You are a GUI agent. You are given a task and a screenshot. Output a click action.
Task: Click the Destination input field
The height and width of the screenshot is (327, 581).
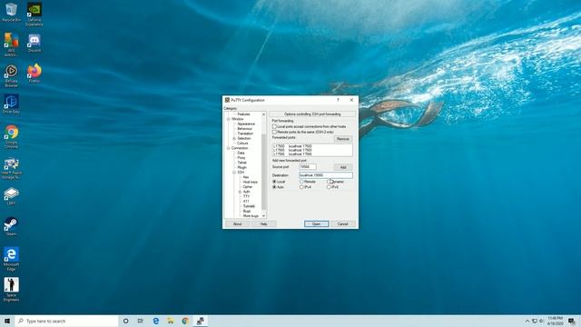(x=326, y=175)
